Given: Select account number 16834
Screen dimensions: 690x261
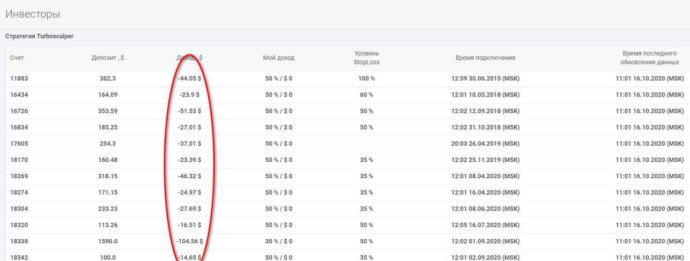Looking at the screenshot, I should coord(19,127).
